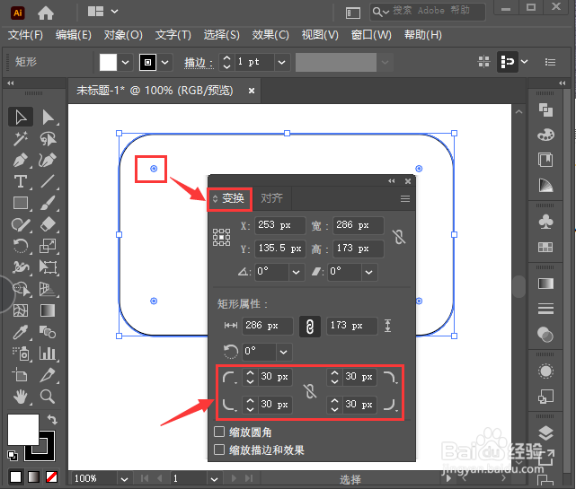This screenshot has height=489, width=576.
Task: Select the Hand tool
Action: pyautogui.click(x=21, y=397)
